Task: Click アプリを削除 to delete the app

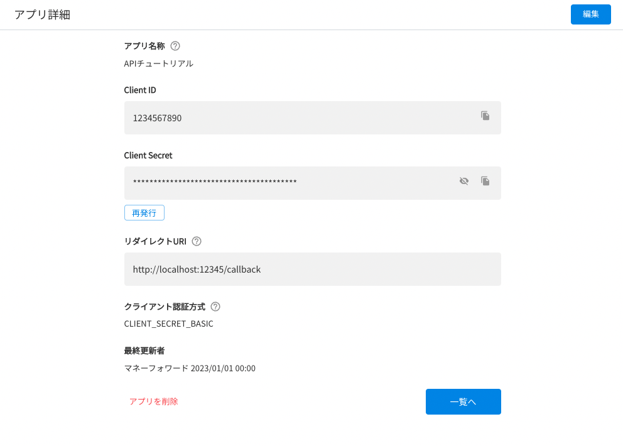Action: 153,400
